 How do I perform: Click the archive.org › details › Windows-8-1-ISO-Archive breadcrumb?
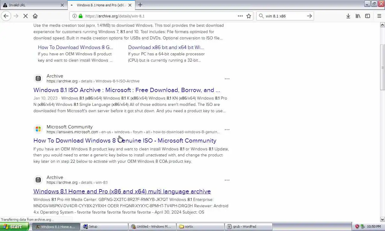(93, 81)
